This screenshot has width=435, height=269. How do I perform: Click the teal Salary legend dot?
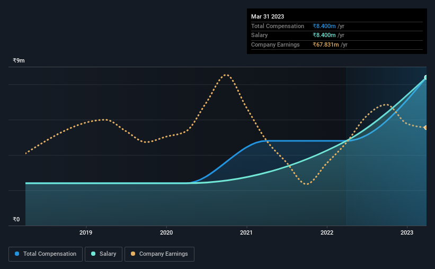coord(93,254)
